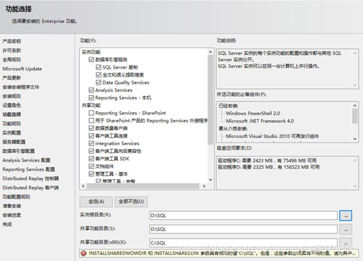
Task: Edit the 共享功能目录(S) path field
Action: coord(243,230)
